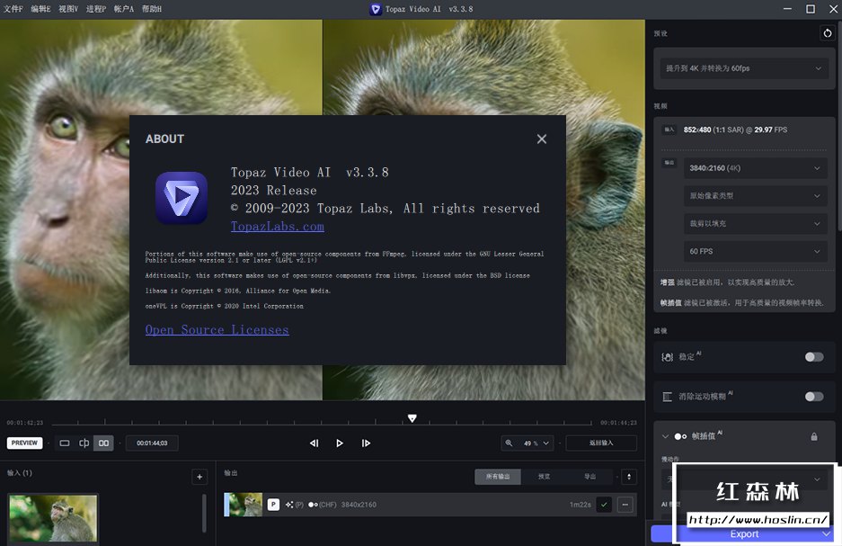The height and width of the screenshot is (546, 842).
Task: Play the video preview
Action: [340, 443]
